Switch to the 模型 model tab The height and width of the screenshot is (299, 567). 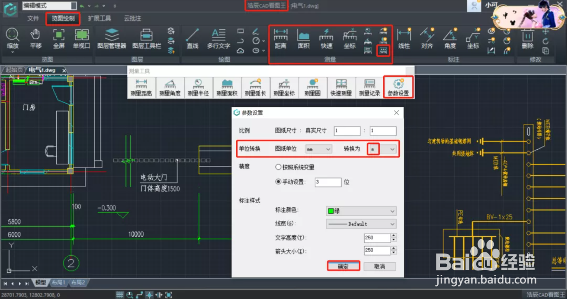[40, 283]
